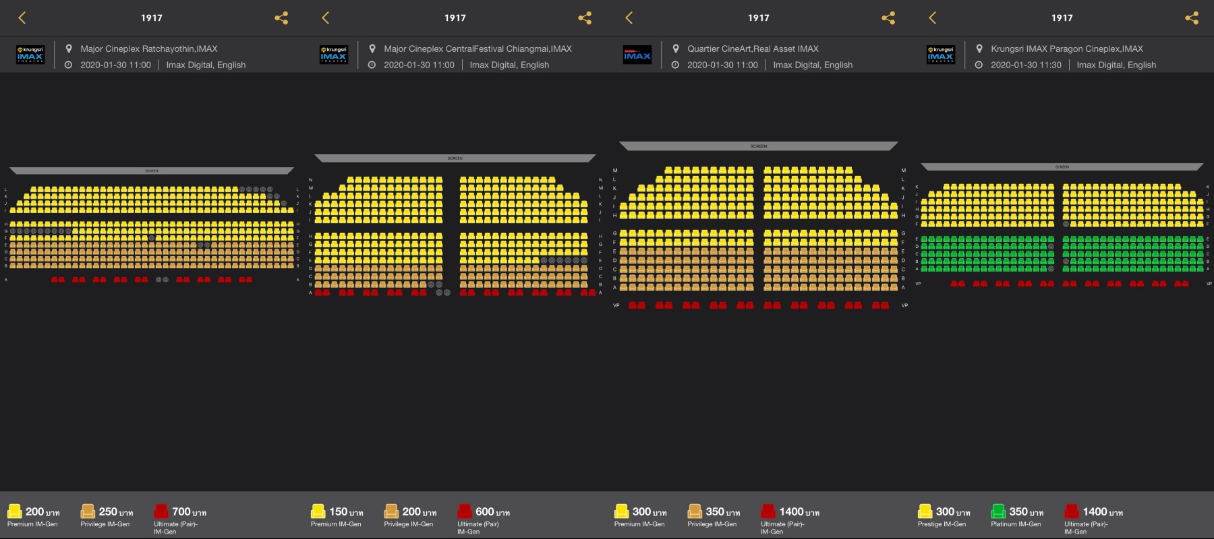Tap the yellow Premium seat icon priced 200 baht

point(15,511)
